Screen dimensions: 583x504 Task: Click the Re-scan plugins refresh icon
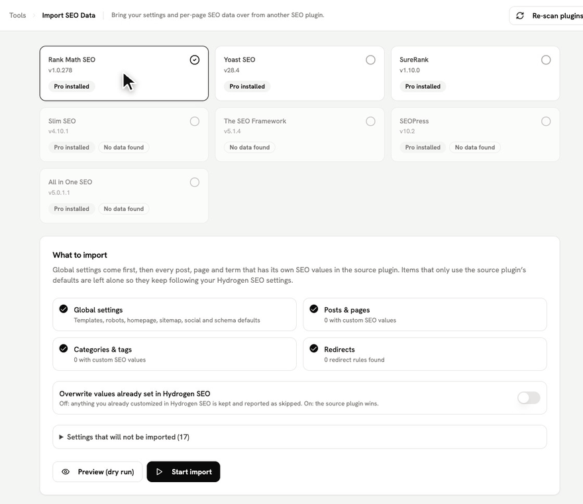click(x=520, y=16)
